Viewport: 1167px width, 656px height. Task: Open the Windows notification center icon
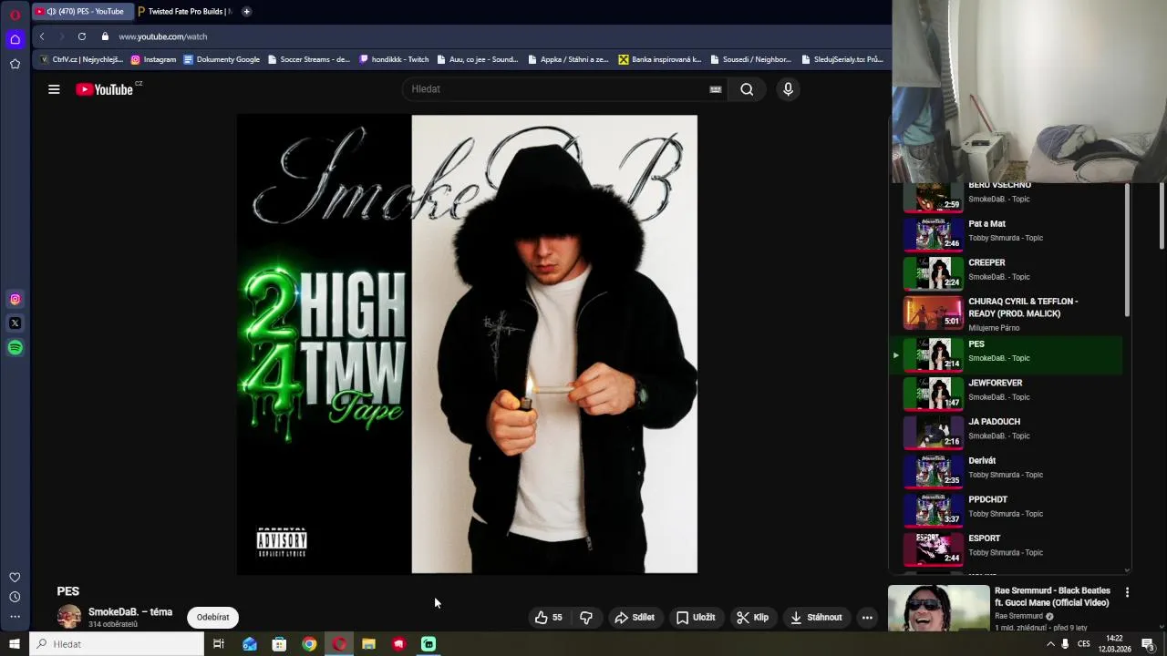pyautogui.click(x=1149, y=644)
